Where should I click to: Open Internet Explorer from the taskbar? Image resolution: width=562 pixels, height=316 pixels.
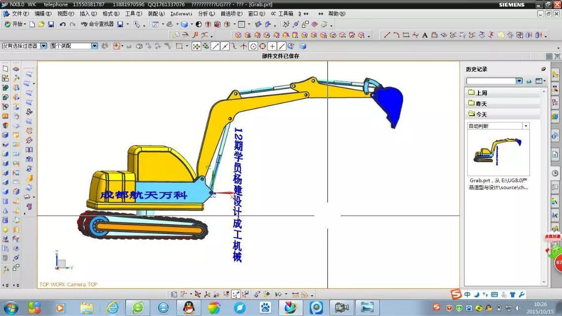pyautogui.click(x=112, y=308)
